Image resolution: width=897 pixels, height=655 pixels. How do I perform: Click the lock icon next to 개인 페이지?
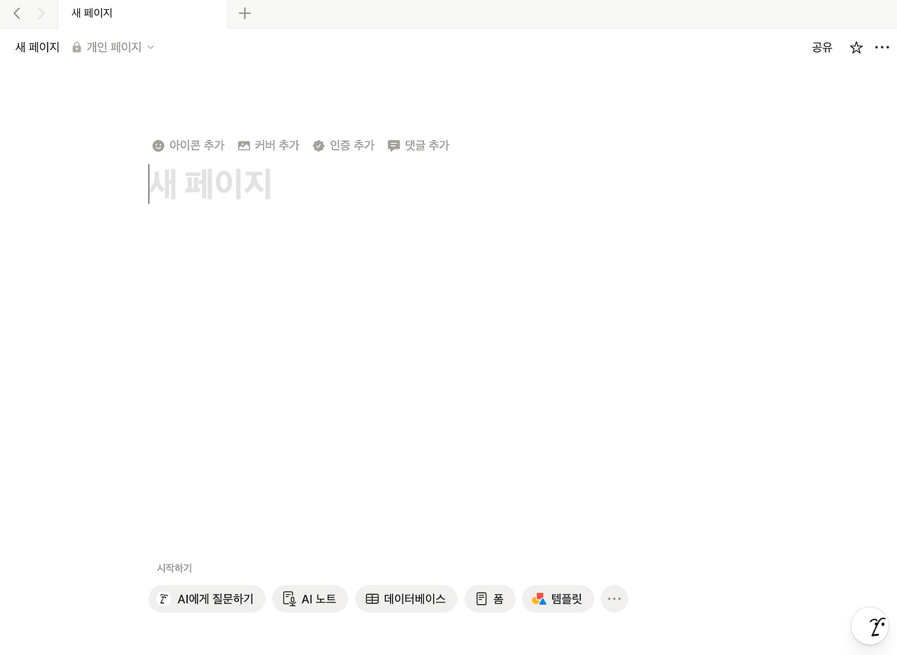pos(76,47)
